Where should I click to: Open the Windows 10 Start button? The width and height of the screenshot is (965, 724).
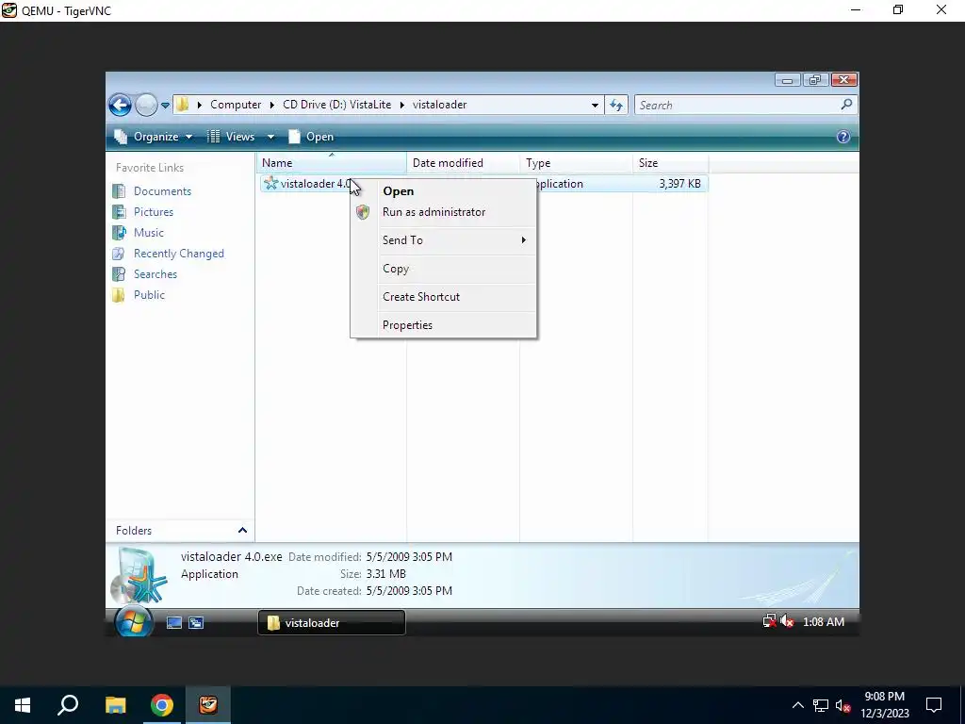tap(23, 705)
